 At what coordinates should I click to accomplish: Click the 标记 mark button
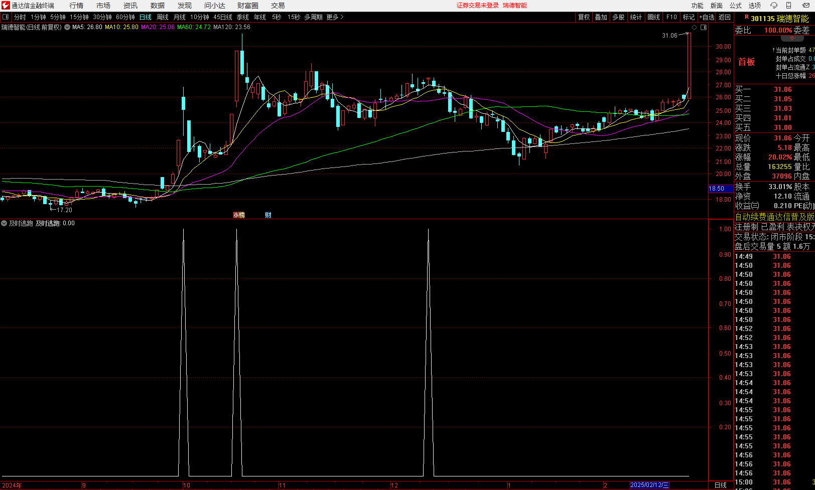689,17
